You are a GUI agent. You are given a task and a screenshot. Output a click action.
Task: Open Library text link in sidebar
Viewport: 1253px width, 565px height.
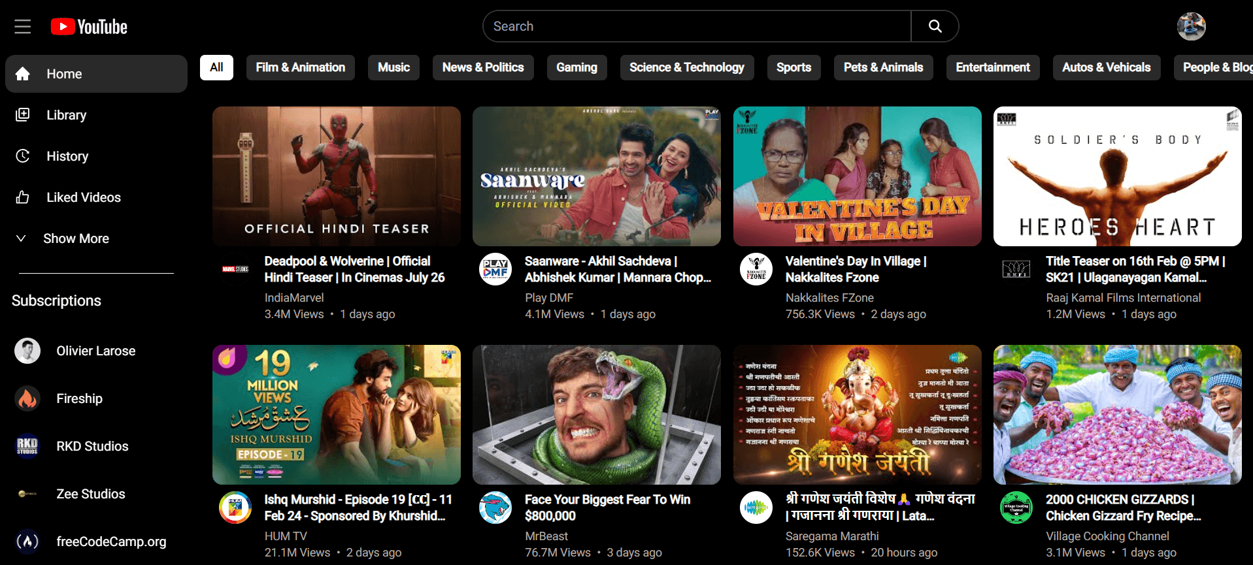66,115
